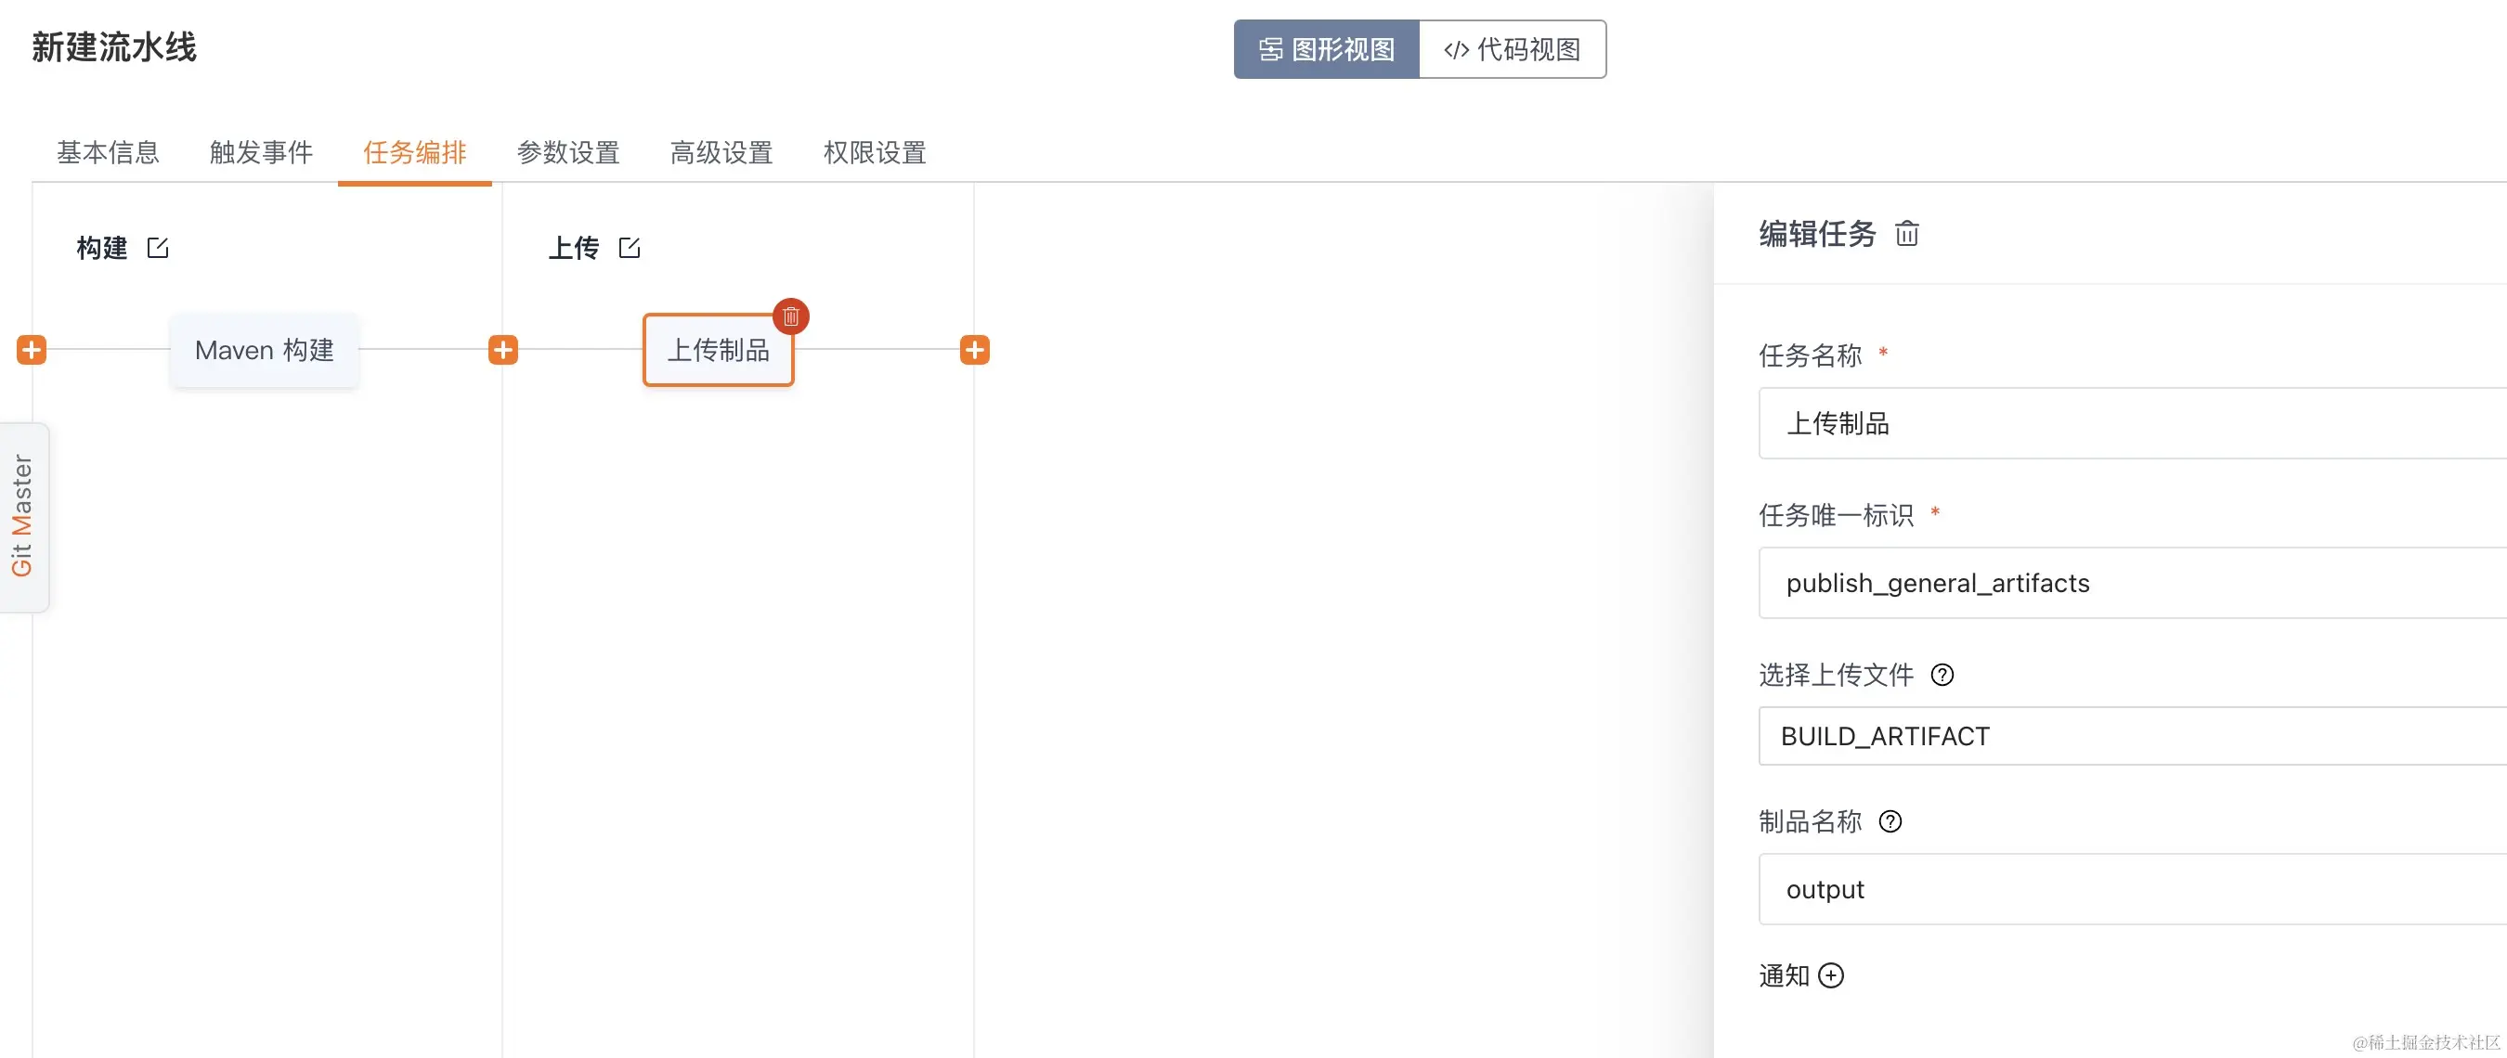This screenshot has width=2507, height=1058.
Task: Open the 触发事件 tab
Action: tap(261, 153)
